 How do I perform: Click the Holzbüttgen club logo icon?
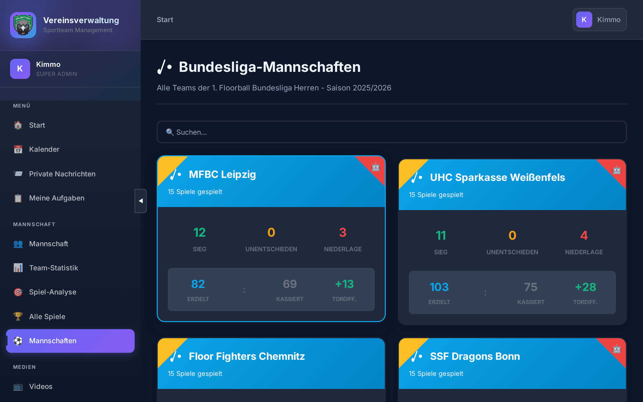[23, 25]
